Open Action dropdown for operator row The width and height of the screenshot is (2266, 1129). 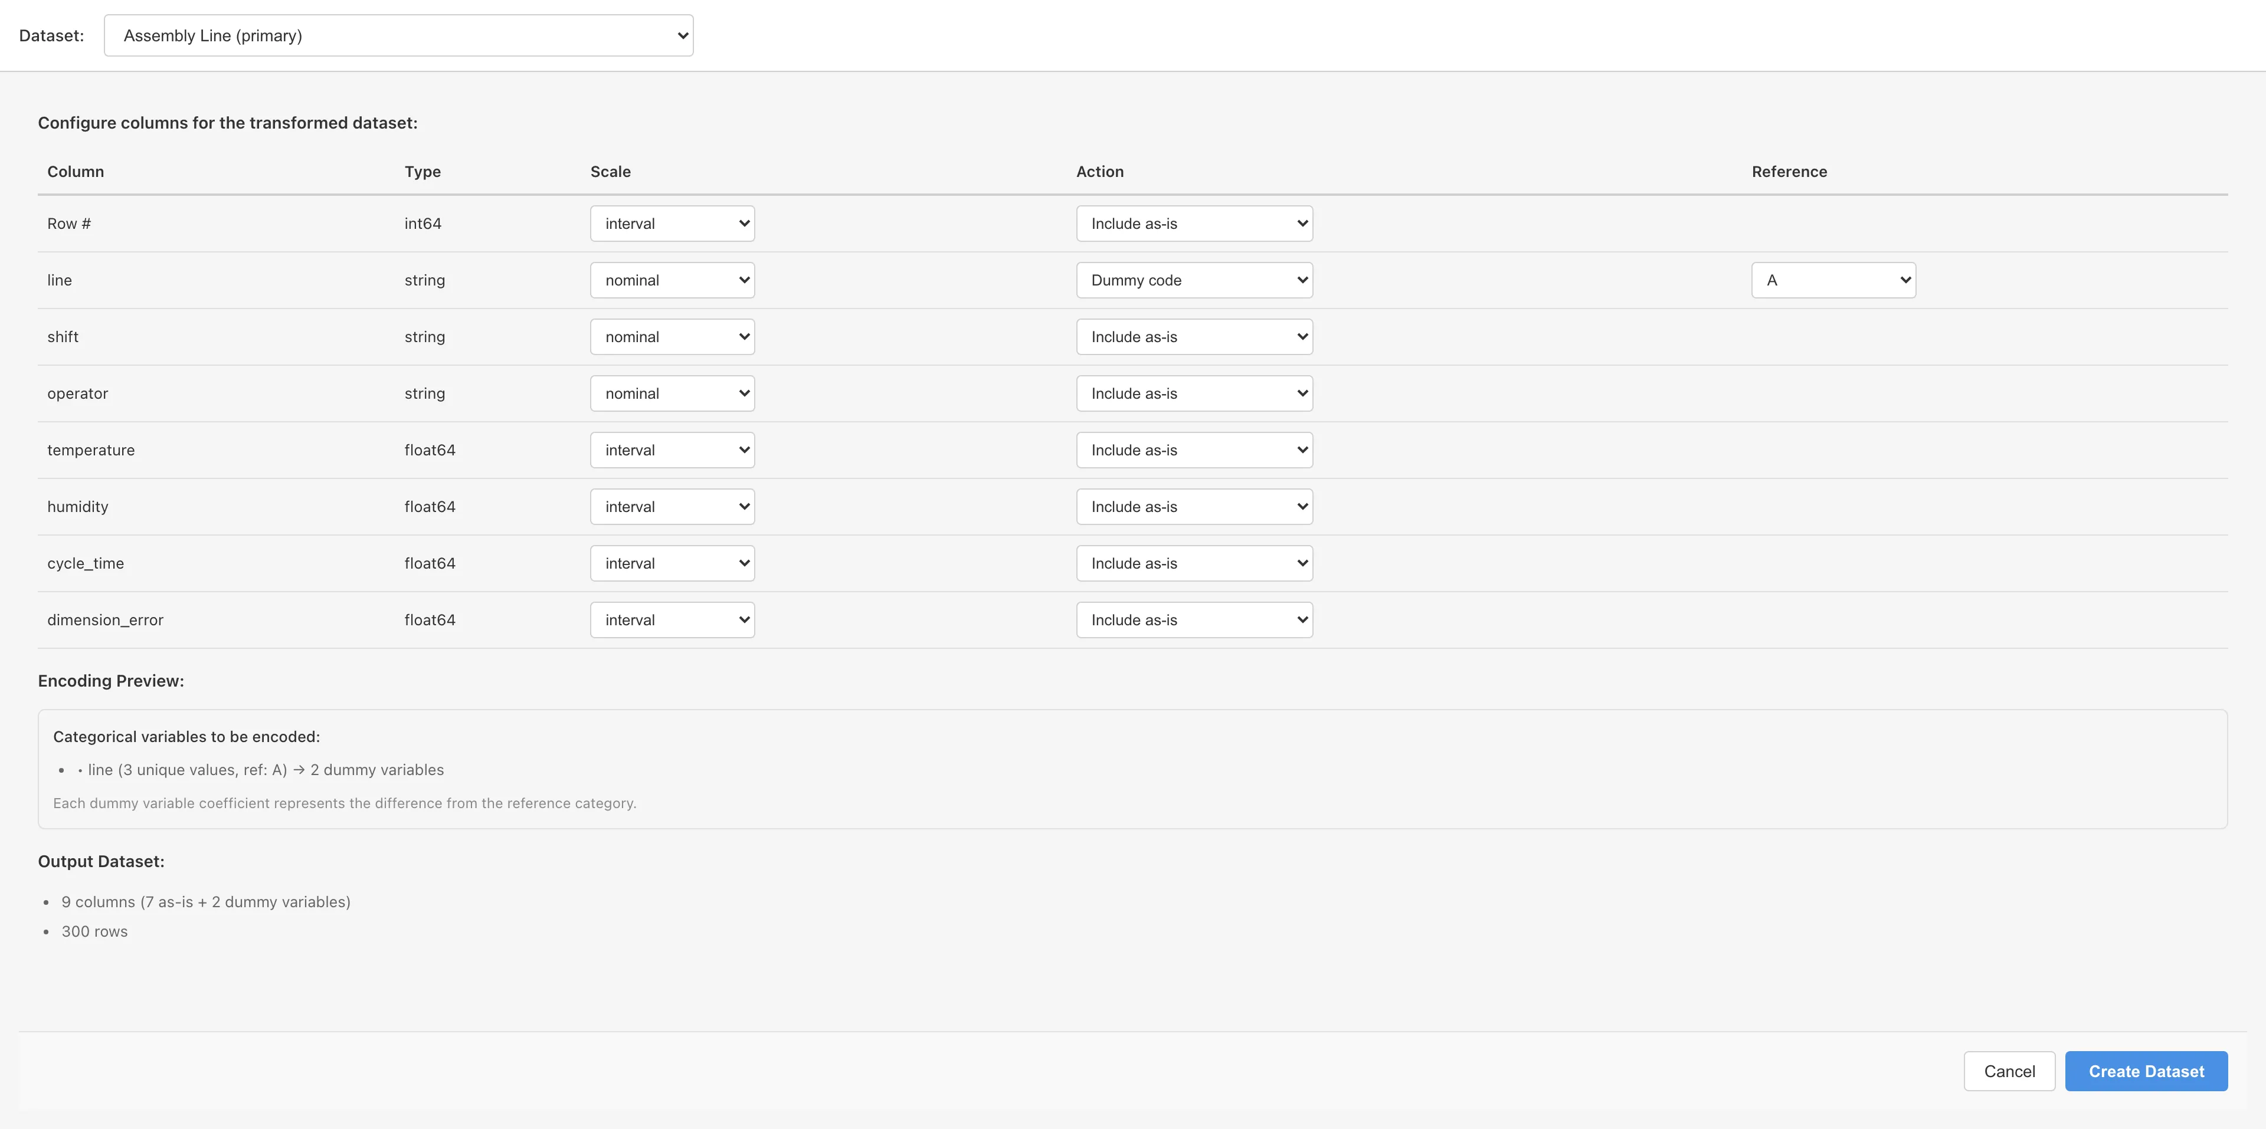pos(1194,393)
